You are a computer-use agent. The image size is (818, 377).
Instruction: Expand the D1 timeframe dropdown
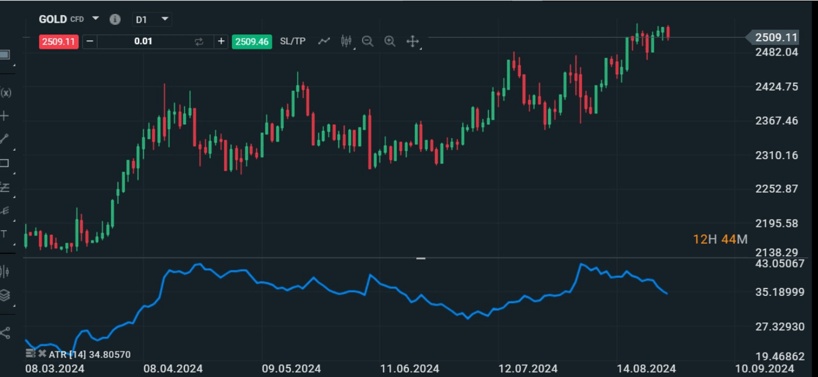(x=165, y=19)
